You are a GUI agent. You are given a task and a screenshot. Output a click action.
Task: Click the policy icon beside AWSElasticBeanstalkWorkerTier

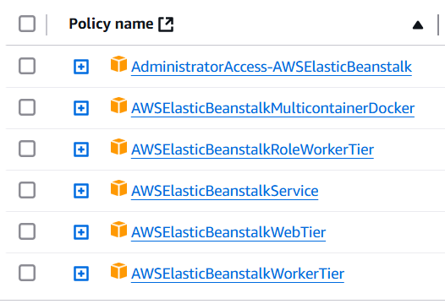coord(118,271)
